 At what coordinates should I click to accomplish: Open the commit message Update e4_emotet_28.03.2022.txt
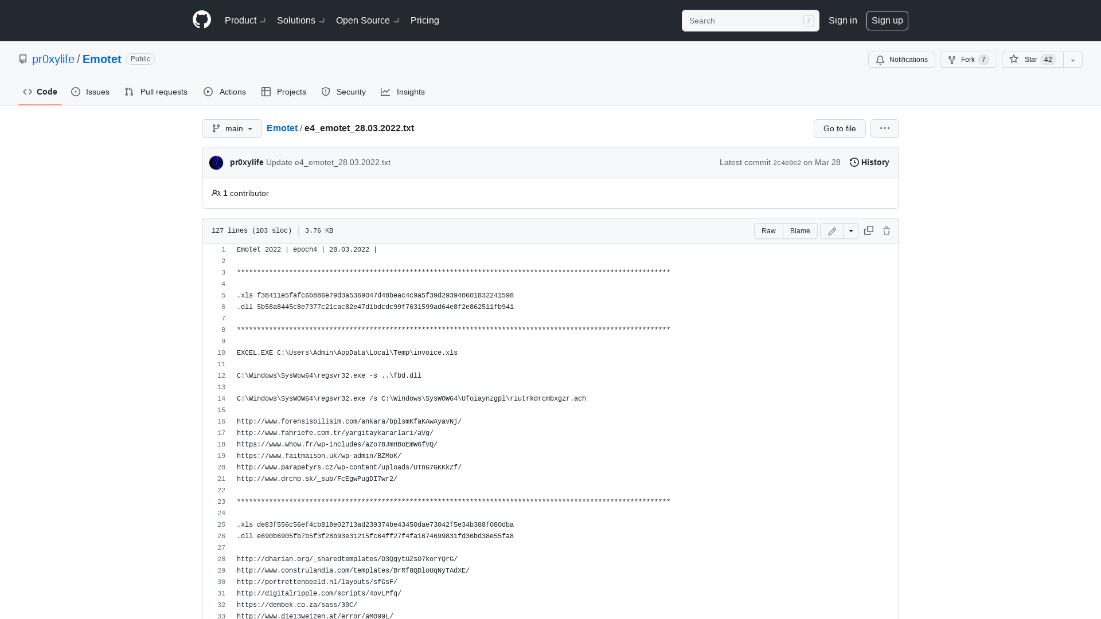click(328, 162)
